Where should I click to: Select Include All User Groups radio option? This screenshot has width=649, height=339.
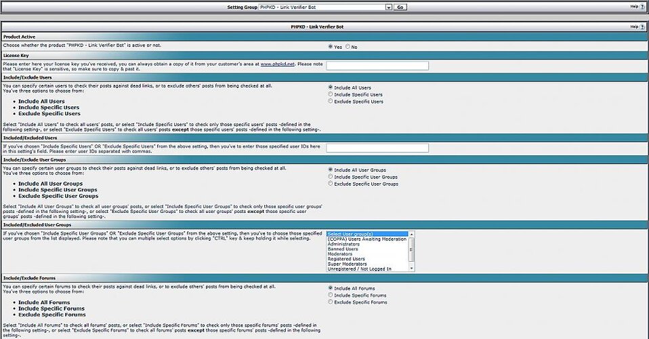tap(331, 169)
